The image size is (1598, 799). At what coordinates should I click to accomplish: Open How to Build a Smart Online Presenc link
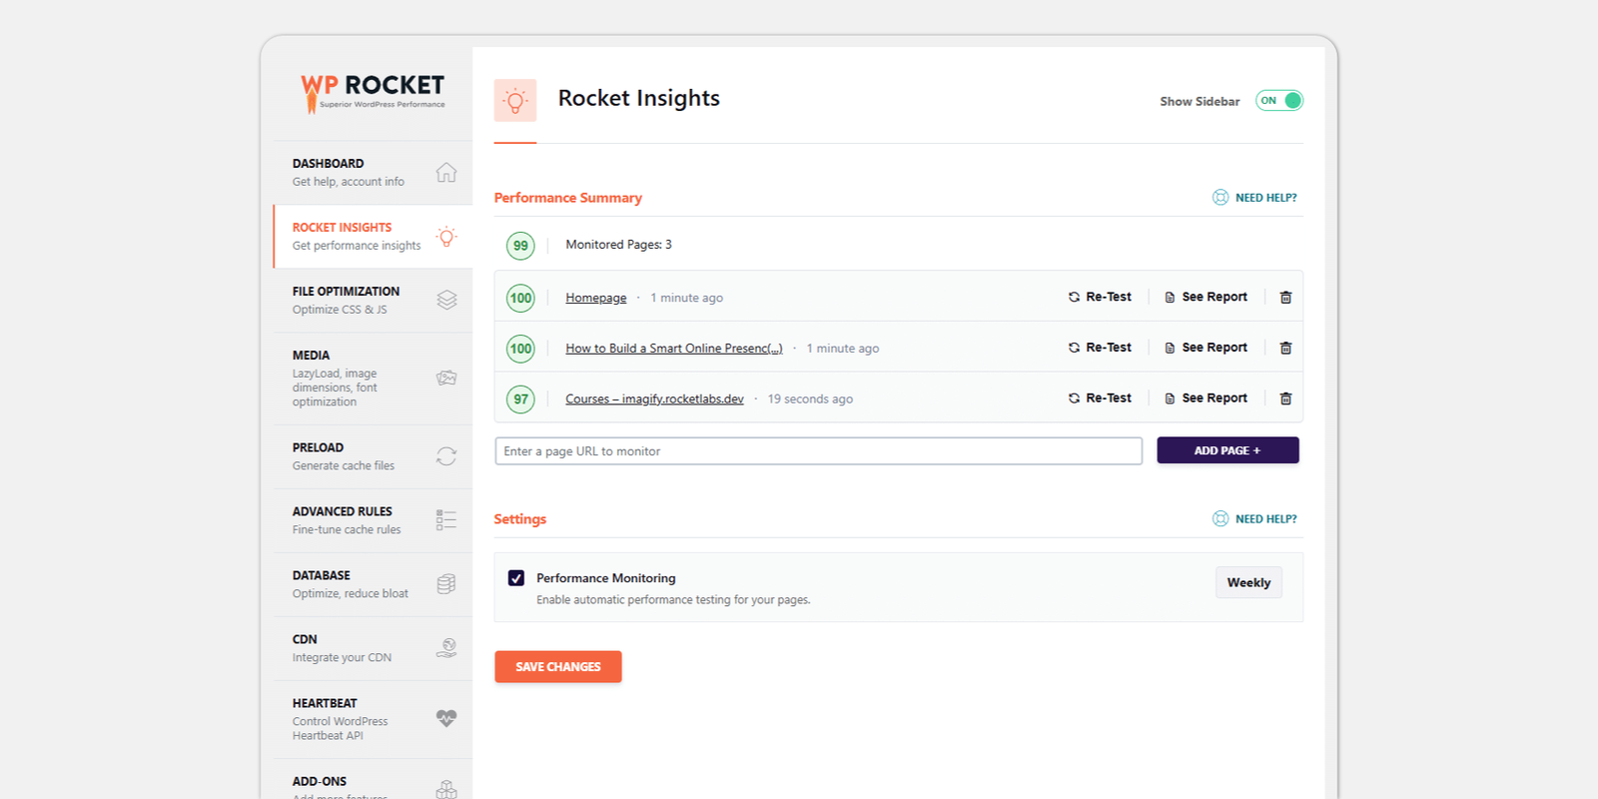tap(674, 349)
